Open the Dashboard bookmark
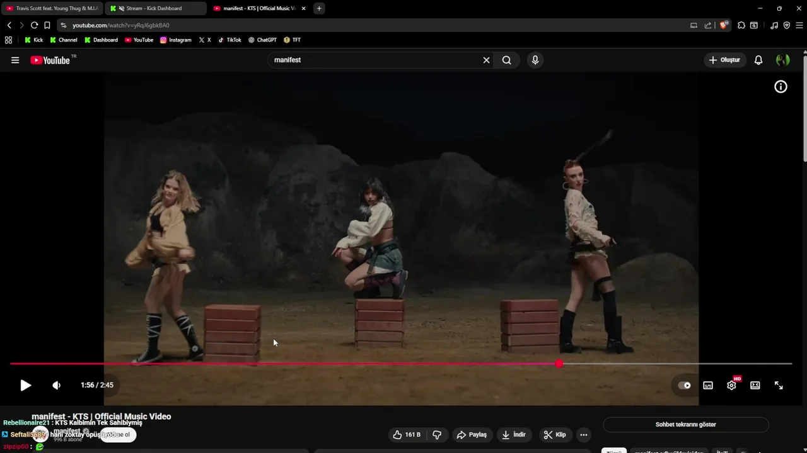The height and width of the screenshot is (453, 807). [x=101, y=40]
